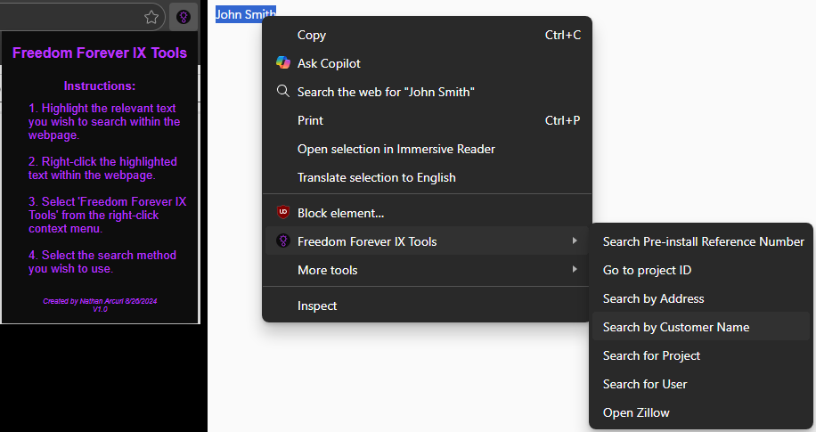Image resolution: width=816 pixels, height=432 pixels.
Task: Expand the Freedom Forever IX Tools submenu arrow
Action: 575,241
